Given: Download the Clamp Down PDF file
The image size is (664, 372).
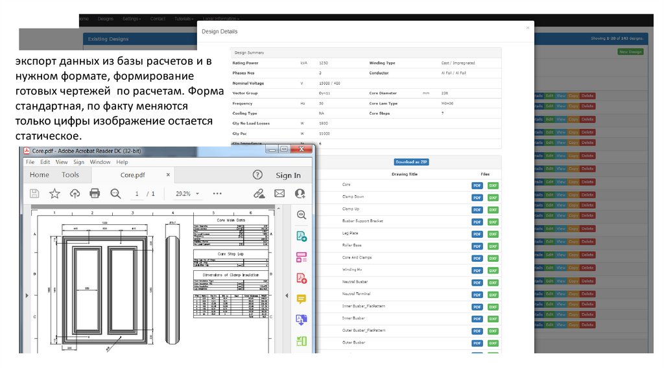Looking at the screenshot, I should (477, 198).
